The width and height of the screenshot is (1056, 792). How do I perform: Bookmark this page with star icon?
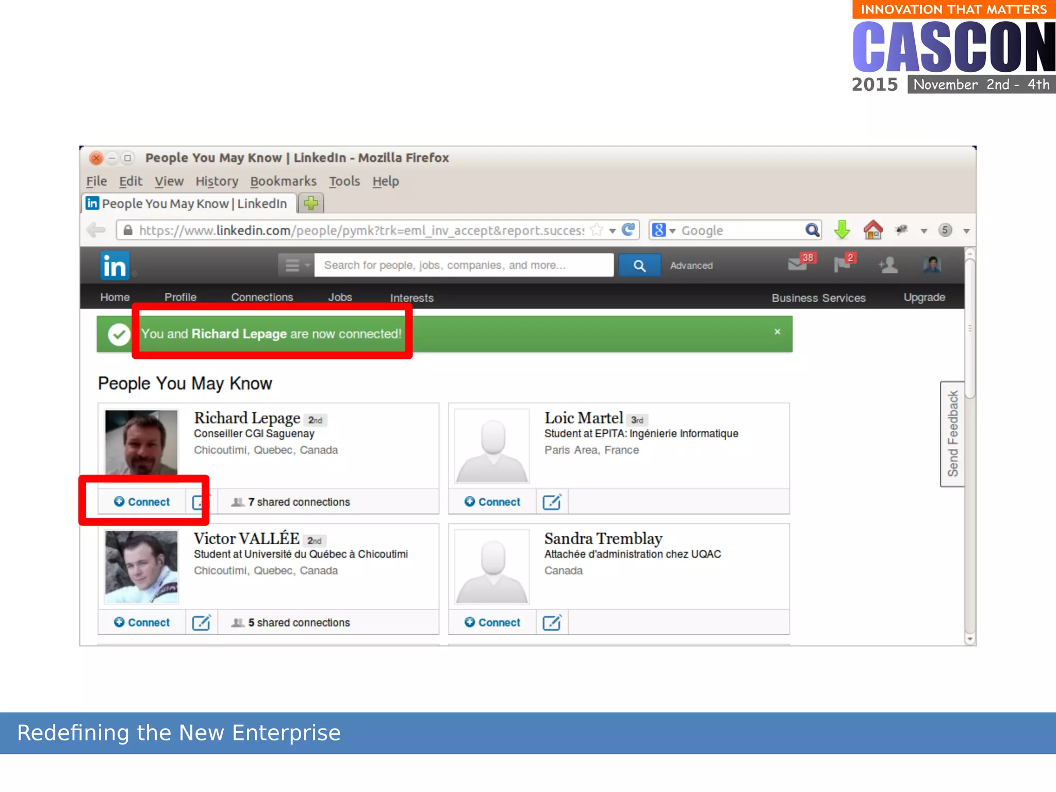[x=597, y=230]
